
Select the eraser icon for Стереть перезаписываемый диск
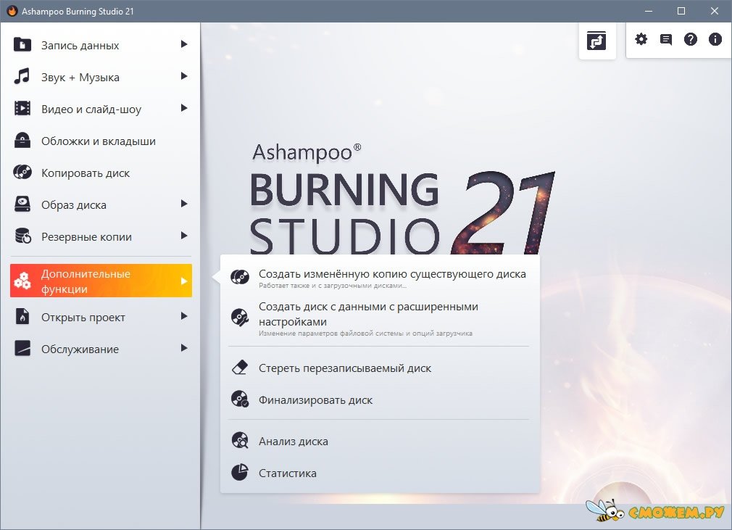[x=240, y=368]
